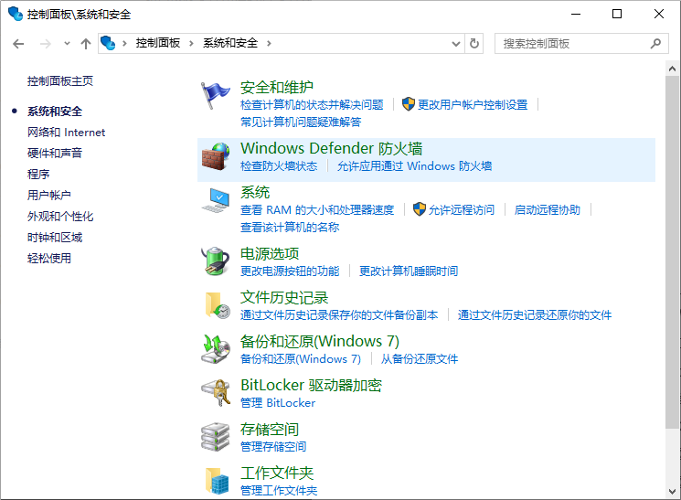681x500 pixels.
Task: Click 通过文件历史记录还原你的文件
Action: tap(535, 315)
